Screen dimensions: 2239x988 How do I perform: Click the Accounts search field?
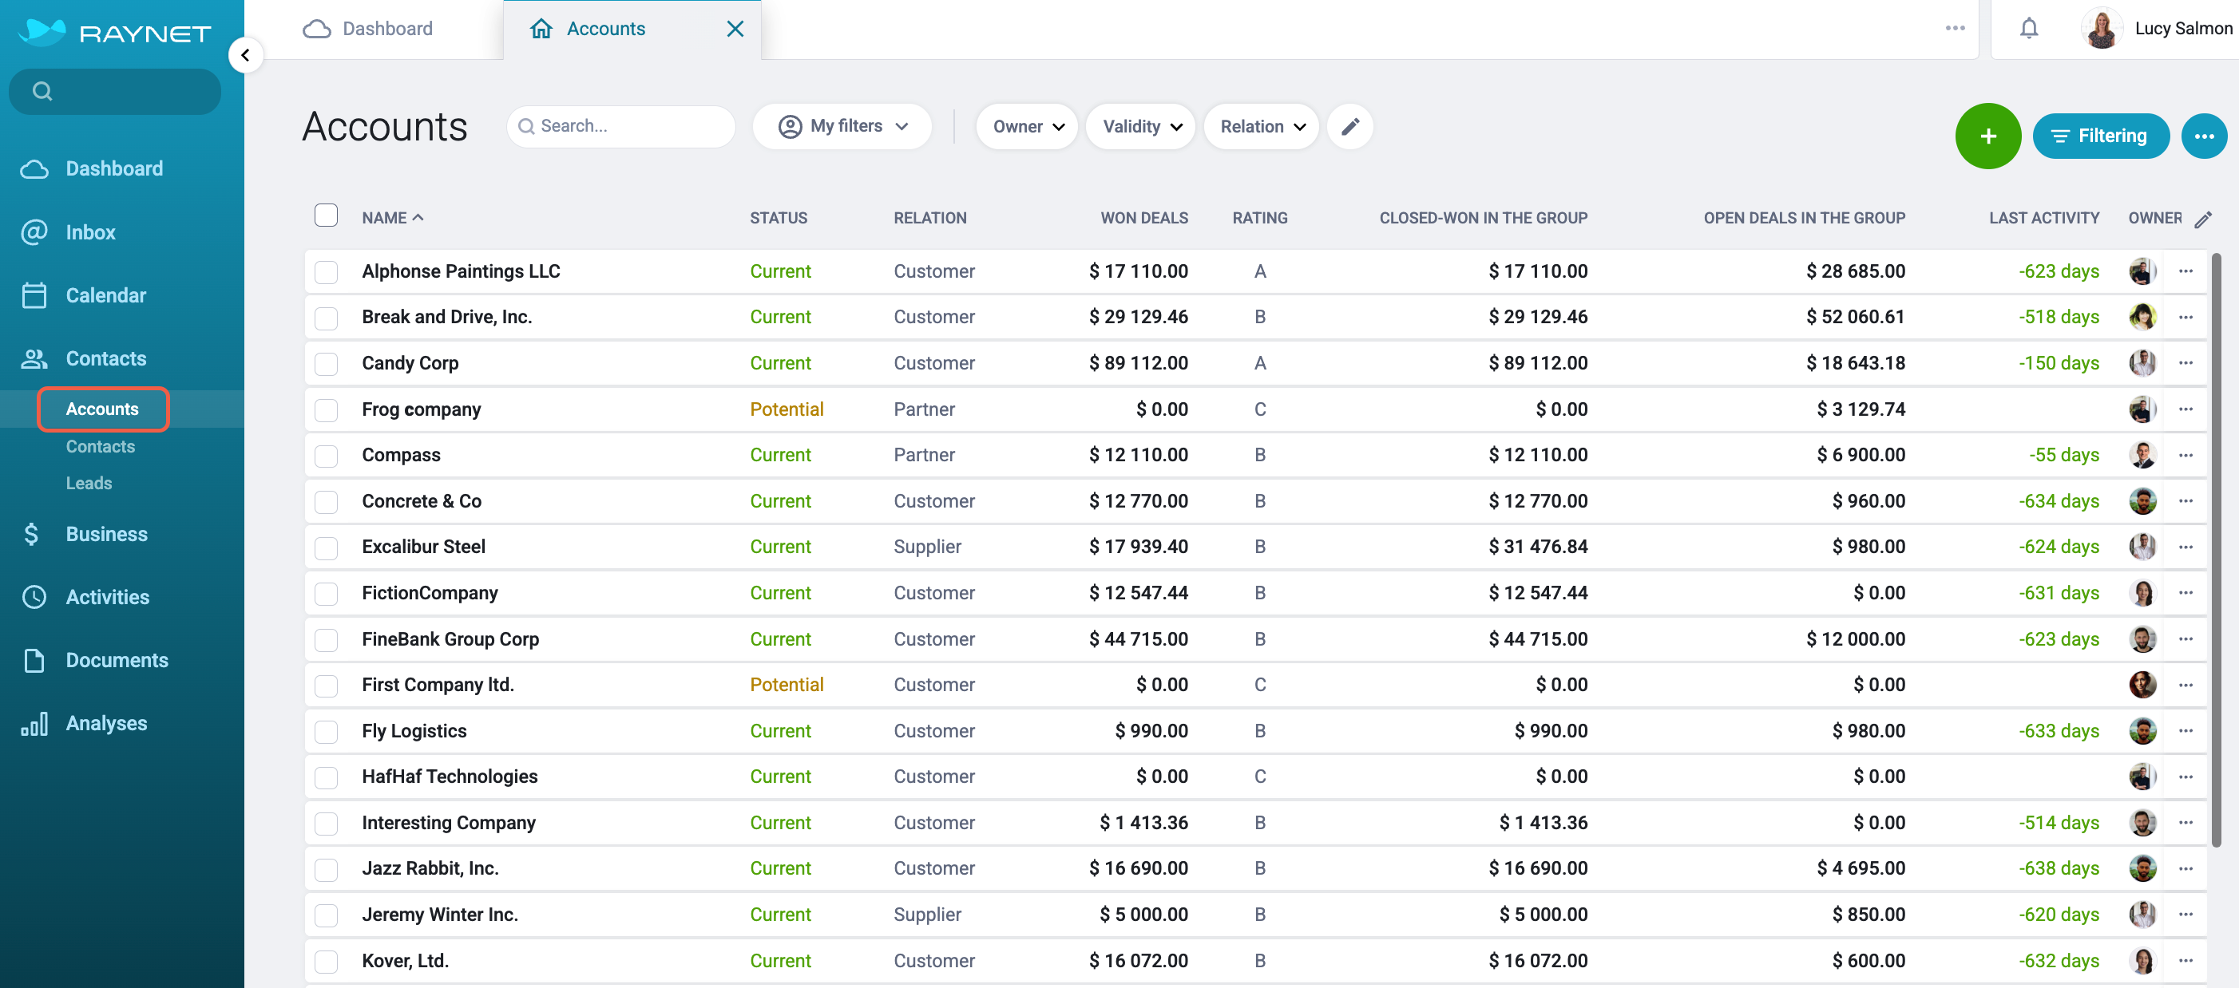[x=620, y=127]
